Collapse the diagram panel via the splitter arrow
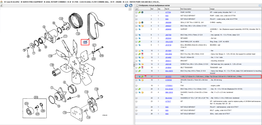The image size is (262, 125). (x=134, y=64)
